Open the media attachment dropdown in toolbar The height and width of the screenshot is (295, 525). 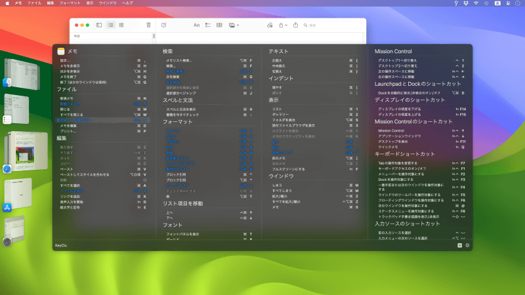tap(234, 25)
